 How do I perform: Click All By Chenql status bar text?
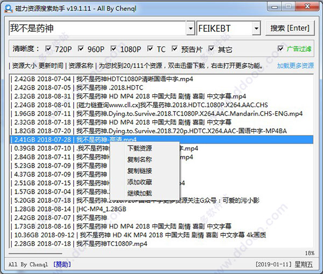coord(28,264)
